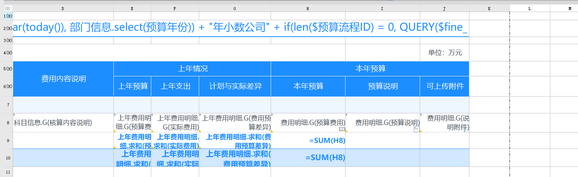Screen dimensions: 578x177
Task: Click row 9 column E 上年费用明细.求和 cell
Action: 132,140
